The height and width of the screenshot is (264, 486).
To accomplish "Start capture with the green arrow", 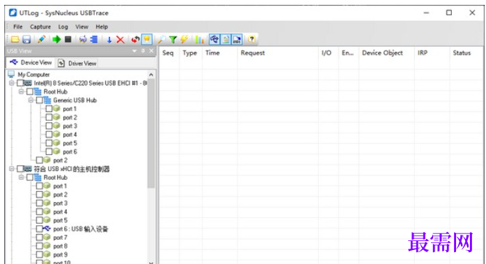I will (56, 40).
